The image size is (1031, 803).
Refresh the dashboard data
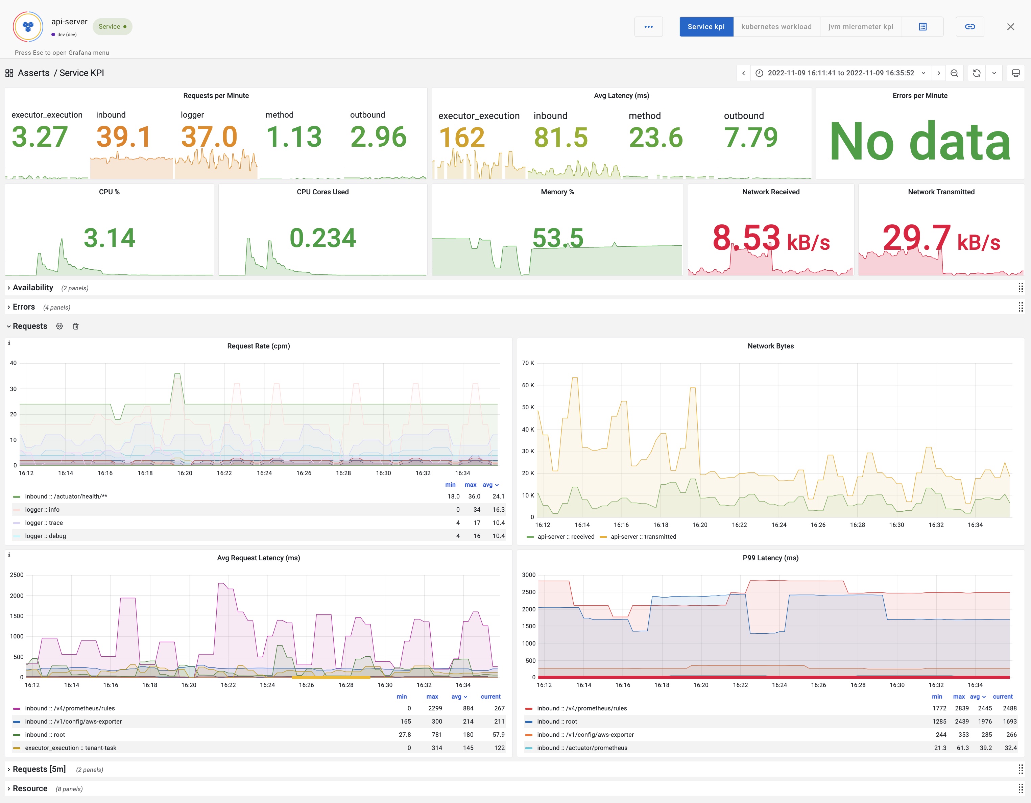click(976, 73)
